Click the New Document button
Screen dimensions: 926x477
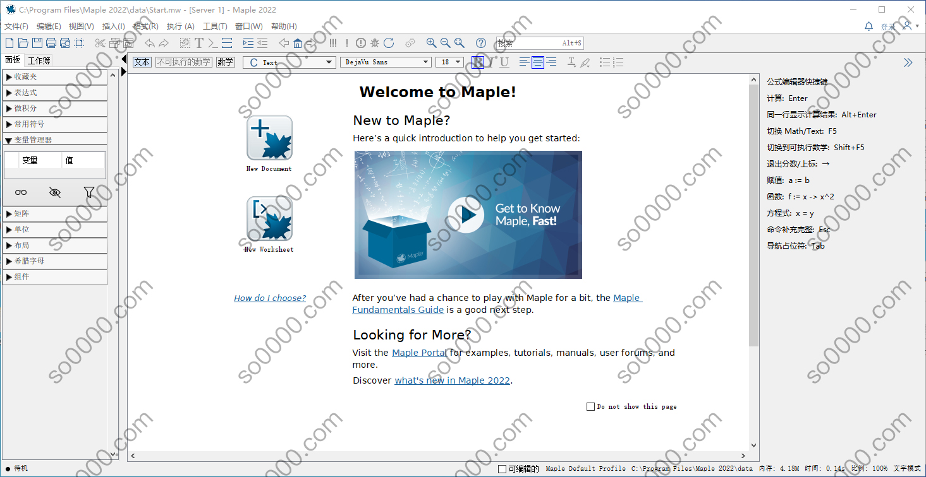click(269, 138)
